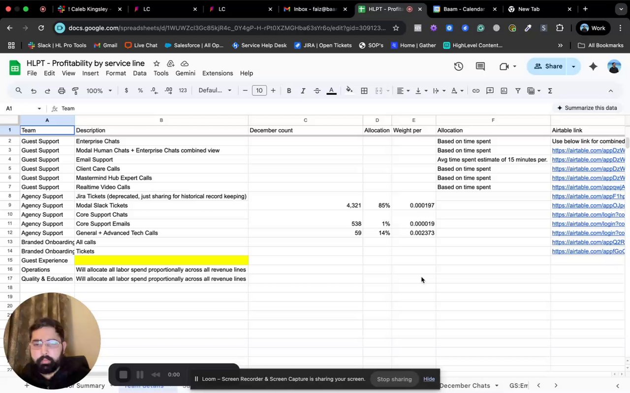Image resolution: width=630 pixels, height=393 pixels.
Task: Create a filter
Action: coord(518,90)
